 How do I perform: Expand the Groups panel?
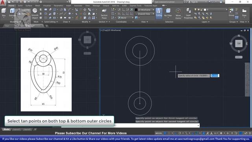pyautogui.click(x=233, y=22)
